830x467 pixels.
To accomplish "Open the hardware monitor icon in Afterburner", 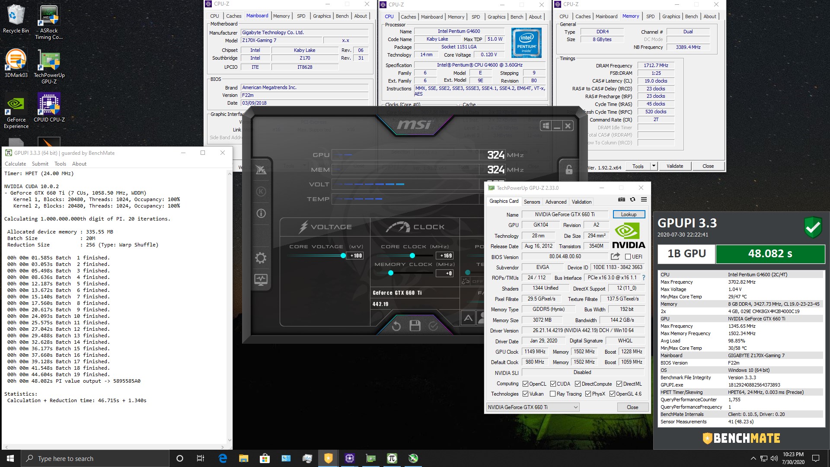I will coord(261,280).
